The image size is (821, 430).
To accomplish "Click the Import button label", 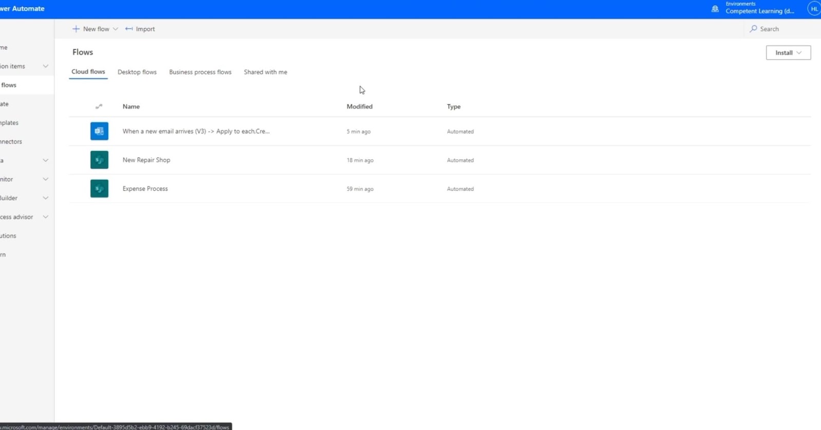I will (x=145, y=29).
